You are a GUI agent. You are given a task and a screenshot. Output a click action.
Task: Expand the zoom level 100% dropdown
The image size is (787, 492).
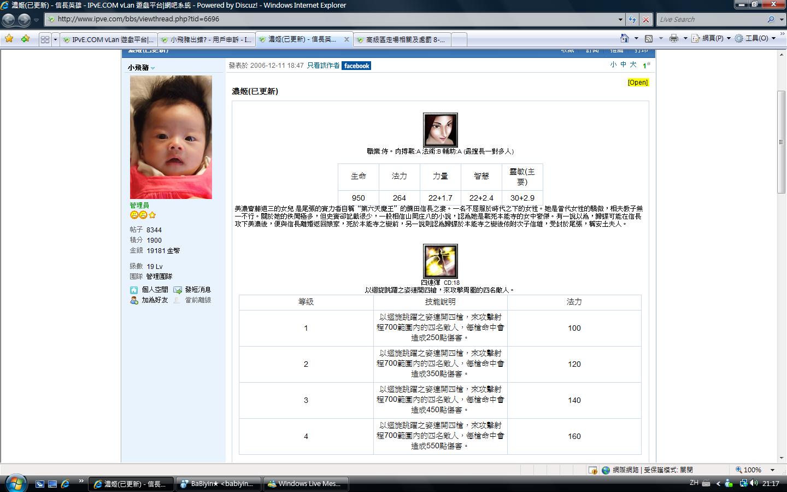pos(772,470)
